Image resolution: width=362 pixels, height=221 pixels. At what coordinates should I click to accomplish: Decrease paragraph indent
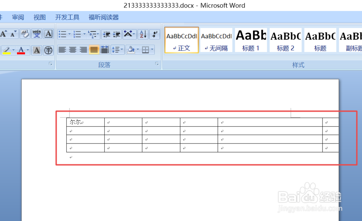coord(106,34)
